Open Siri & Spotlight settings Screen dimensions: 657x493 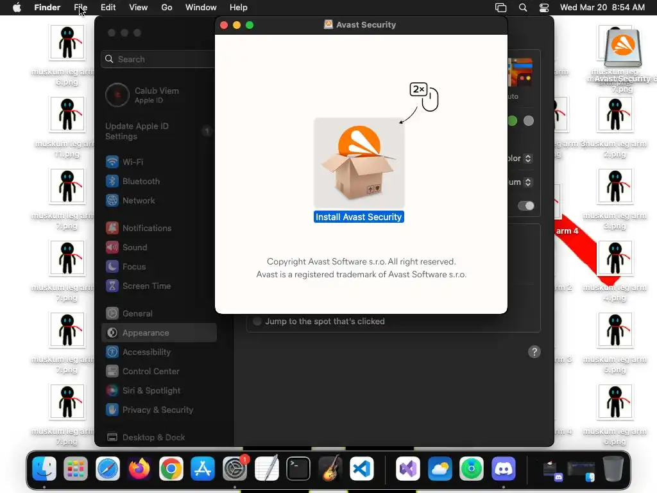click(x=159, y=391)
